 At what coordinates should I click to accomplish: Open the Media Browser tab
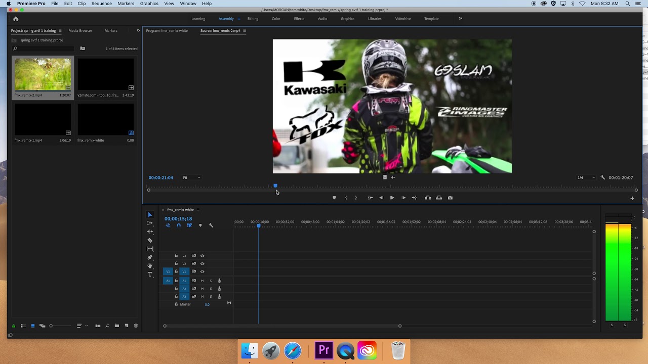tap(80, 31)
